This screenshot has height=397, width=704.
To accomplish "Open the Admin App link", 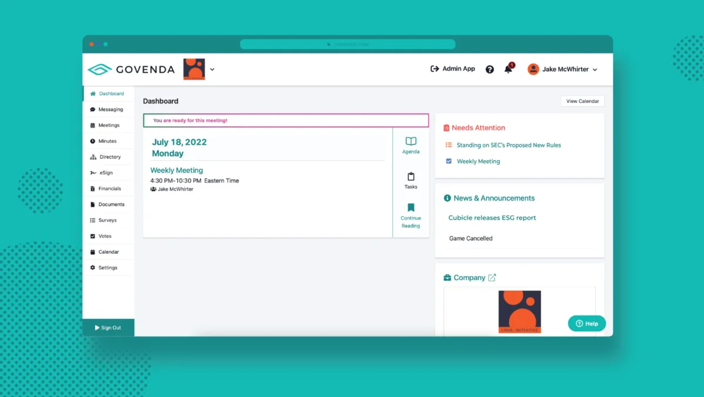I will (453, 69).
